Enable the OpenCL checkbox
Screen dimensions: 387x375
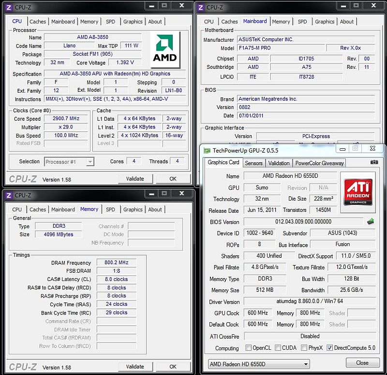pos(249,347)
